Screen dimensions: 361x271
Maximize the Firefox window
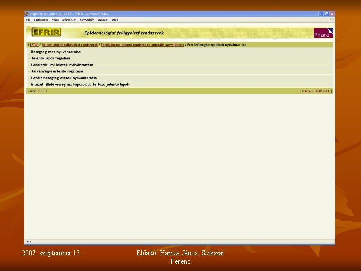[x=326, y=14]
